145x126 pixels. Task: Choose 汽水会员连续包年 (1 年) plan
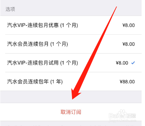click(71, 82)
